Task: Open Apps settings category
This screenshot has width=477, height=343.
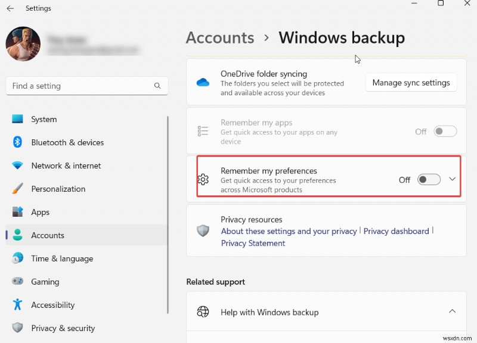Action: point(86,212)
